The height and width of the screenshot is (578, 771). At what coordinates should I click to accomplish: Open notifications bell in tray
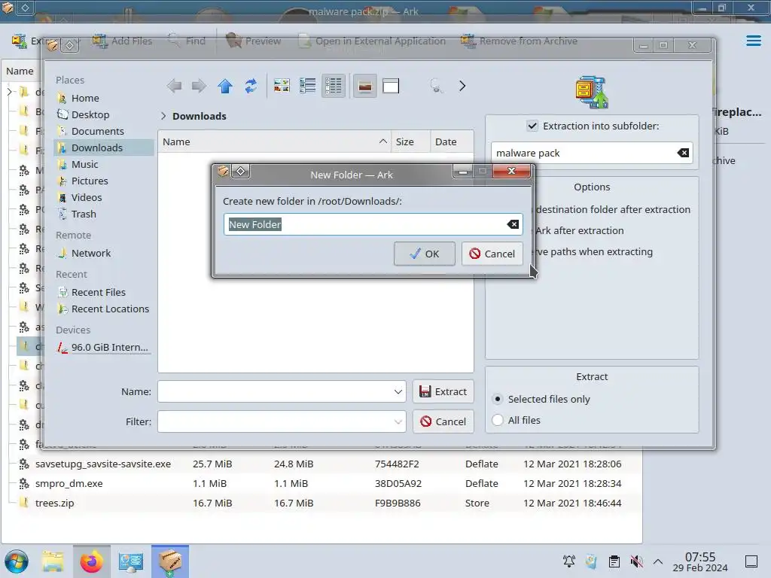(569, 561)
